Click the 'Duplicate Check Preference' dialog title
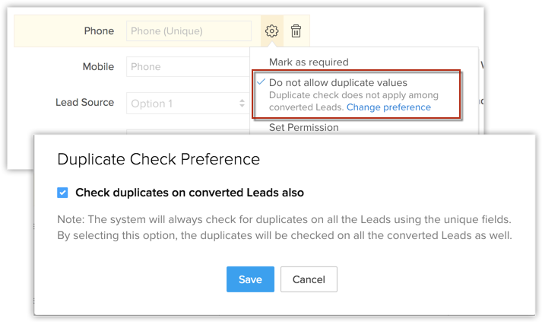Image resolution: width=542 pixels, height=322 pixels. [x=159, y=159]
